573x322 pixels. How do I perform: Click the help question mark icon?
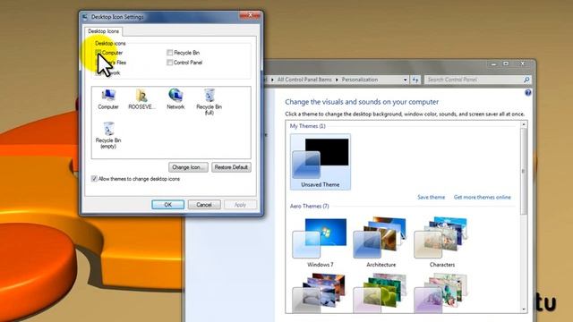[x=527, y=93]
